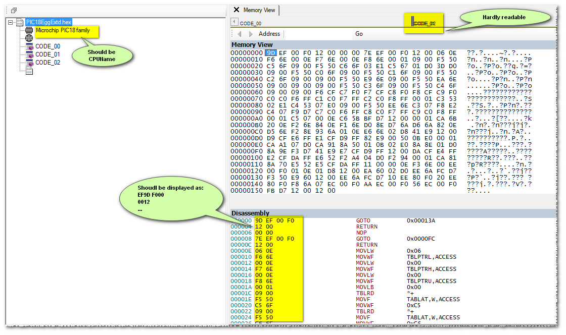Click the CODE_02 segment icon
The height and width of the screenshot is (335, 566).
pos(30,63)
